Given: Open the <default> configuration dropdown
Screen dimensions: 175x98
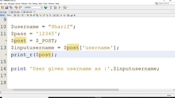Looking at the screenshot, I should (33, 7).
